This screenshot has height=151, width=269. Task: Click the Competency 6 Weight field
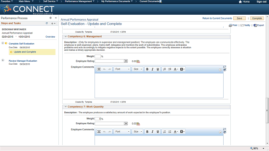pyautogui.click(x=98, y=56)
